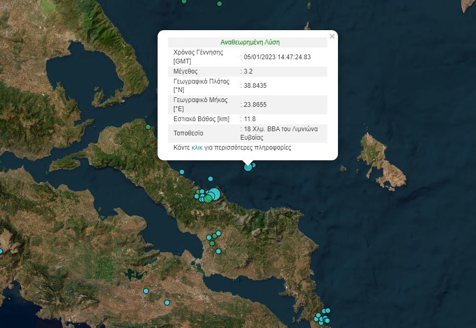The width and height of the screenshot is (476, 328).
Task: Click the 'Αναθεωρημένη Λύση' popup header
Action: (x=250, y=42)
